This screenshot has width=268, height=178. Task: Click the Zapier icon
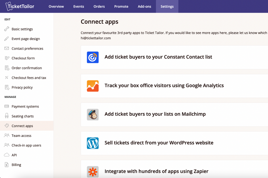click(x=93, y=171)
